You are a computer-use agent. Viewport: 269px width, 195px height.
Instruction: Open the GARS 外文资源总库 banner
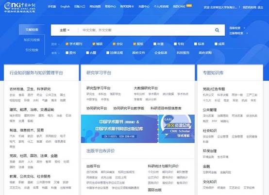[x=177, y=129]
